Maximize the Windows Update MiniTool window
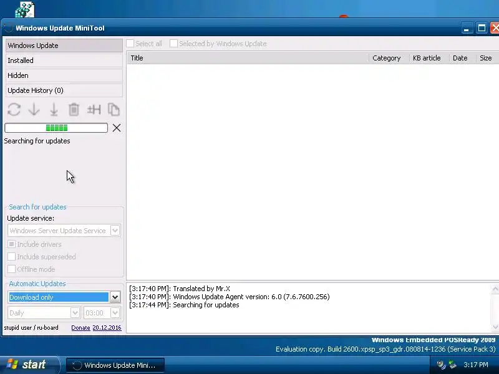499x374 pixels. point(482,28)
